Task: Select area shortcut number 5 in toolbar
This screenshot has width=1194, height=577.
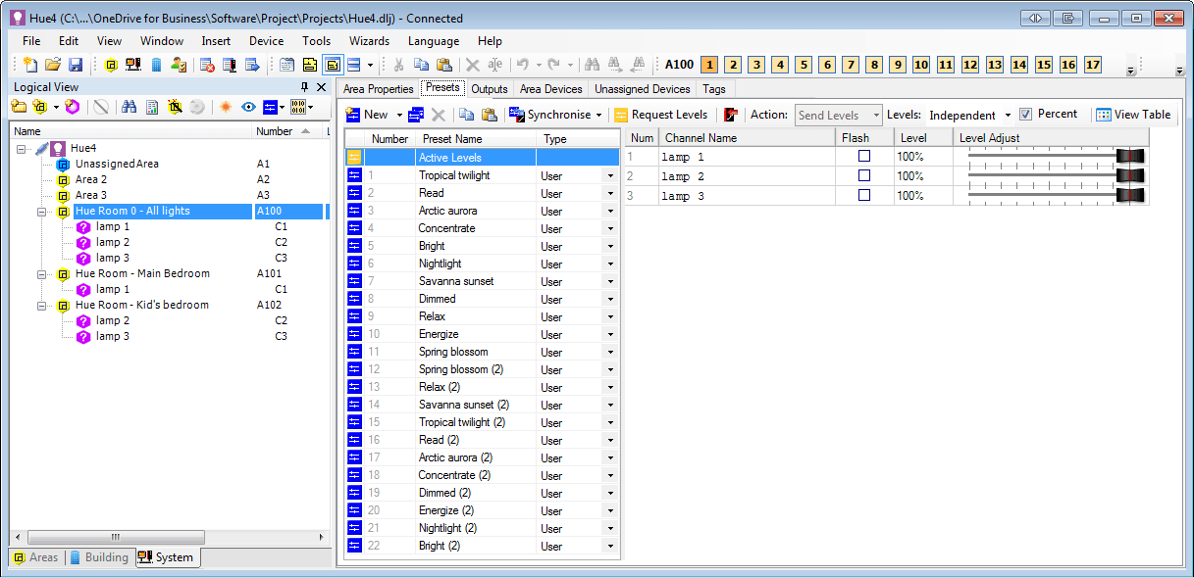Action: tap(803, 65)
